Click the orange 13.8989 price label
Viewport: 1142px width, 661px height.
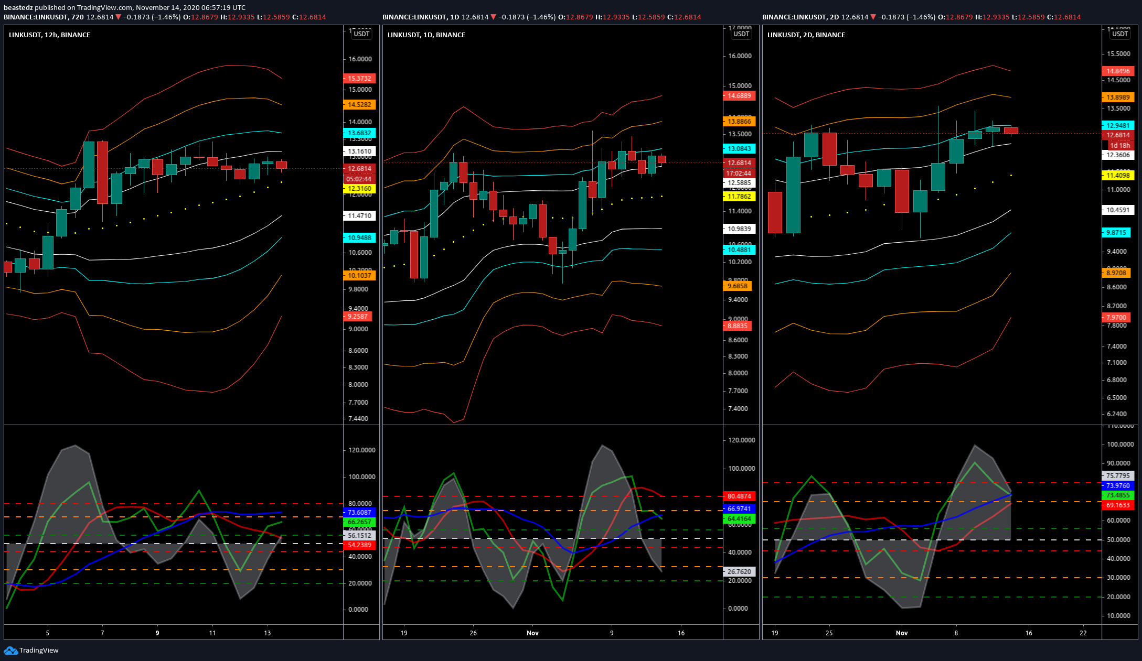[x=1118, y=97]
